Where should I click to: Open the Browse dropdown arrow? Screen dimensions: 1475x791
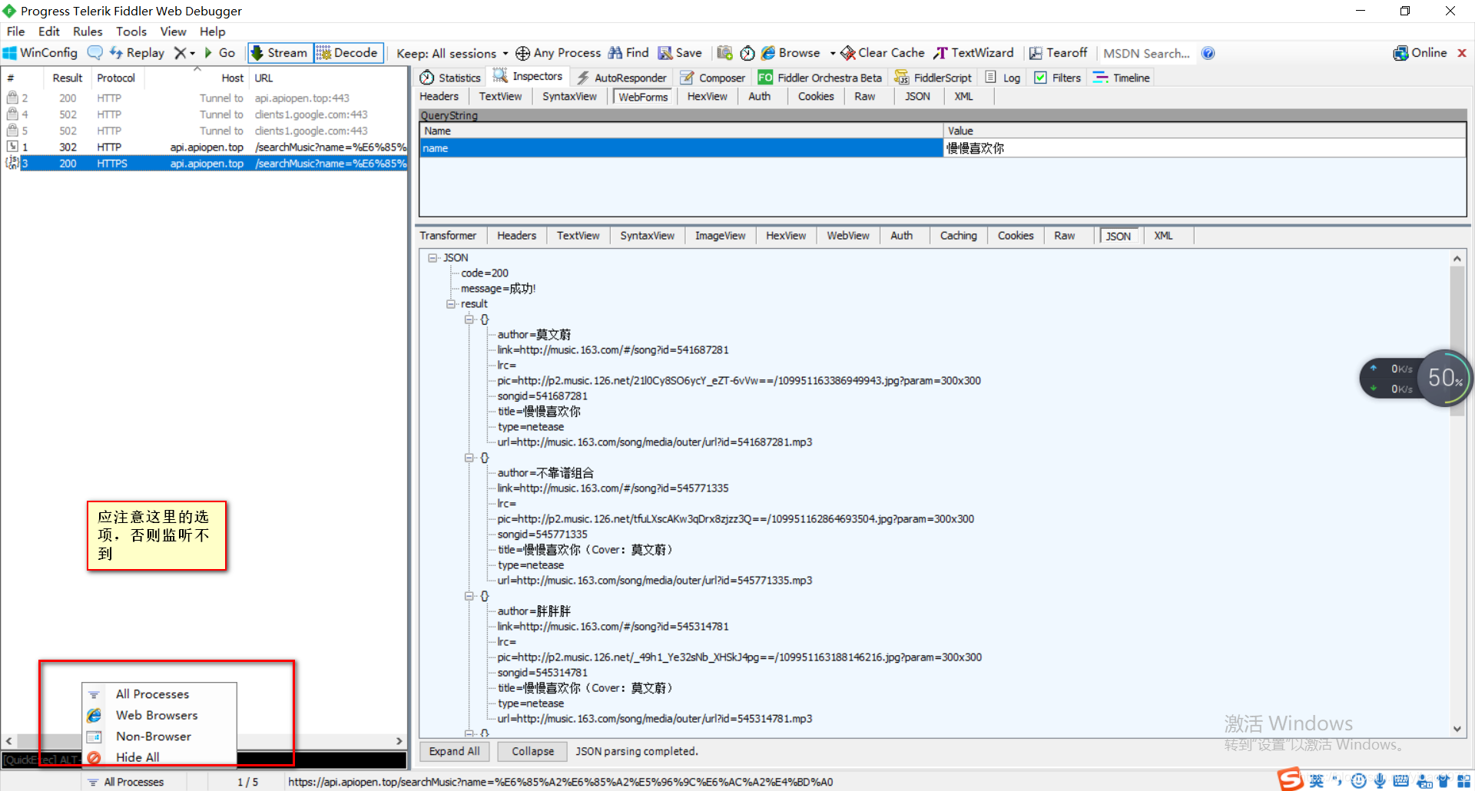(x=833, y=53)
